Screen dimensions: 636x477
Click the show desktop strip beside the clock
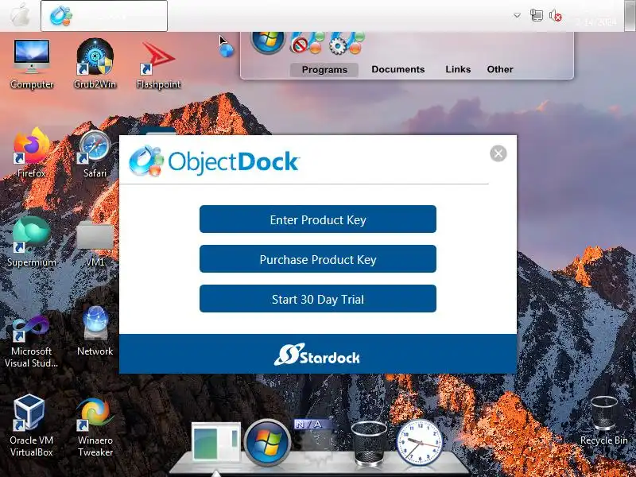point(628,16)
